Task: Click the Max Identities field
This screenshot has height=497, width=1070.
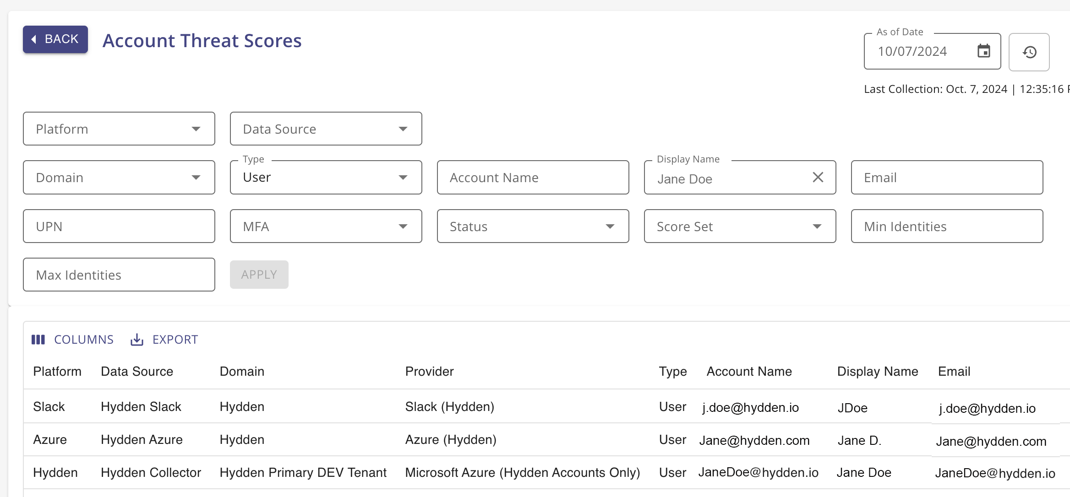Action: click(119, 275)
